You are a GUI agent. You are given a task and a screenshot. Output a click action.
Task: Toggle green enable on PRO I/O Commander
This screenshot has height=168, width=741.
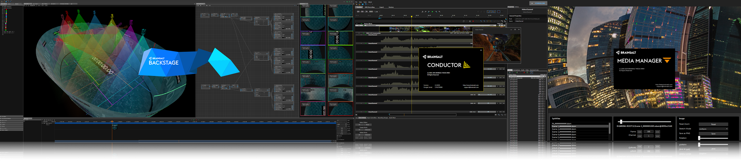point(364,33)
